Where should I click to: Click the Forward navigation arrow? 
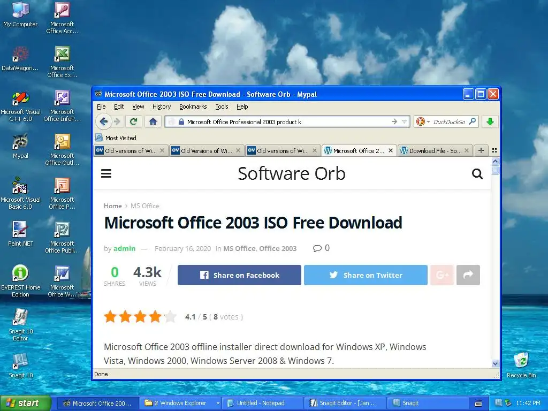coord(117,121)
